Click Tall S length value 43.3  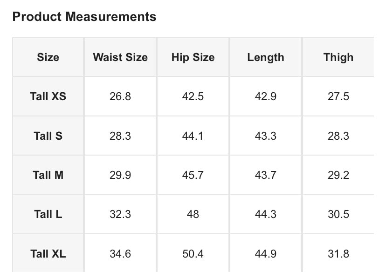pos(266,136)
